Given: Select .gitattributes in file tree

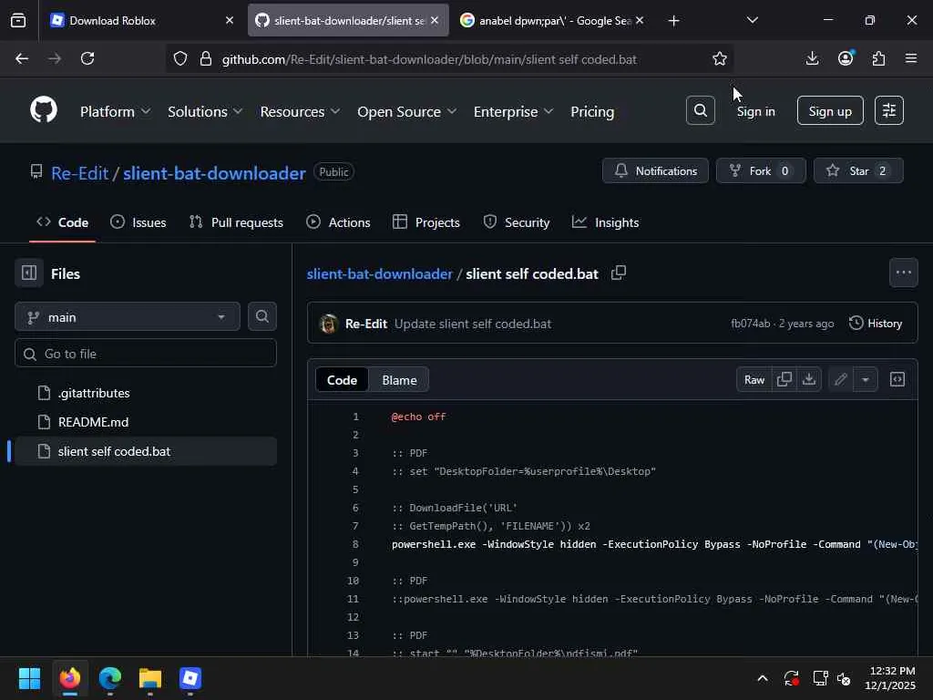Looking at the screenshot, I should tap(145, 393).
